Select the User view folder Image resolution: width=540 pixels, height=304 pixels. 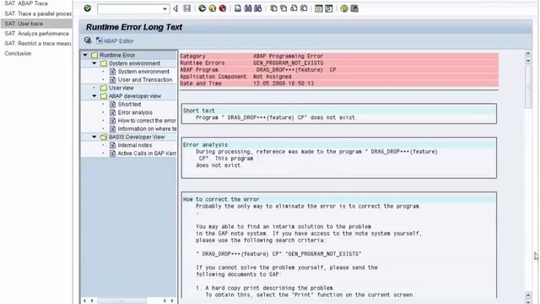(x=121, y=88)
